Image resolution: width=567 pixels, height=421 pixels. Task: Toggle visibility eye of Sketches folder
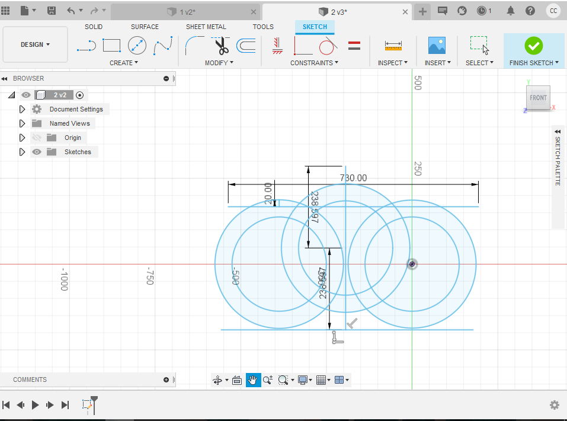[37, 152]
